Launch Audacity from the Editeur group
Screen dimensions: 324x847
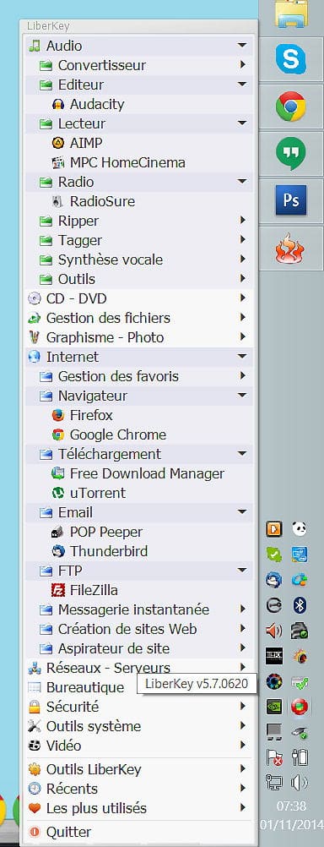click(138, 104)
